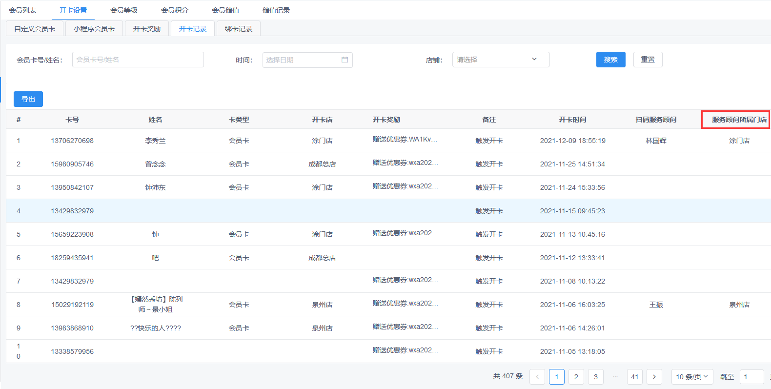Screen dimensions: 771x389
Task: Open the 绑卡记录 sub-tab
Action: [239, 29]
